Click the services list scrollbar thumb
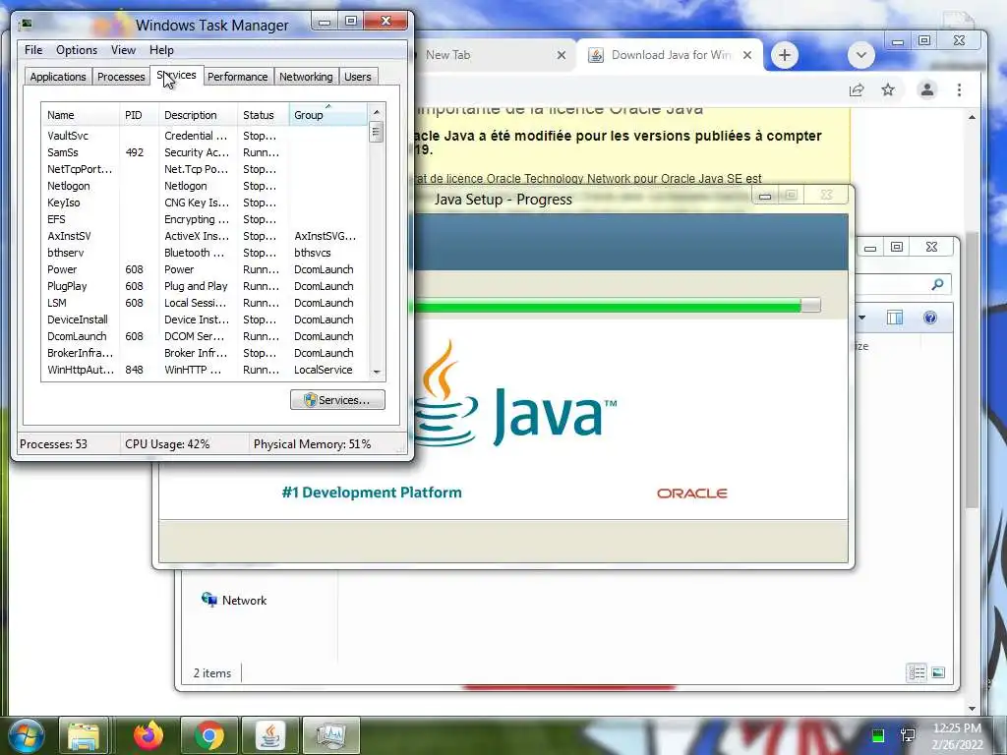 tap(377, 133)
